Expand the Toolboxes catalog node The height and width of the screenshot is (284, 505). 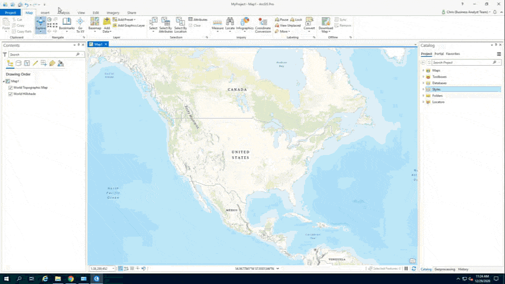(423, 77)
